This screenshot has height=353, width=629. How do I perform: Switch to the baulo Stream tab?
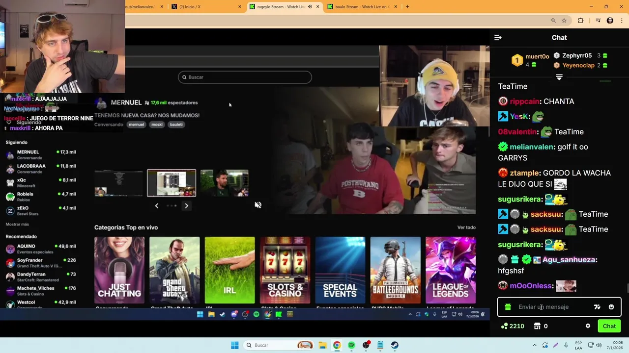pyautogui.click(x=363, y=7)
